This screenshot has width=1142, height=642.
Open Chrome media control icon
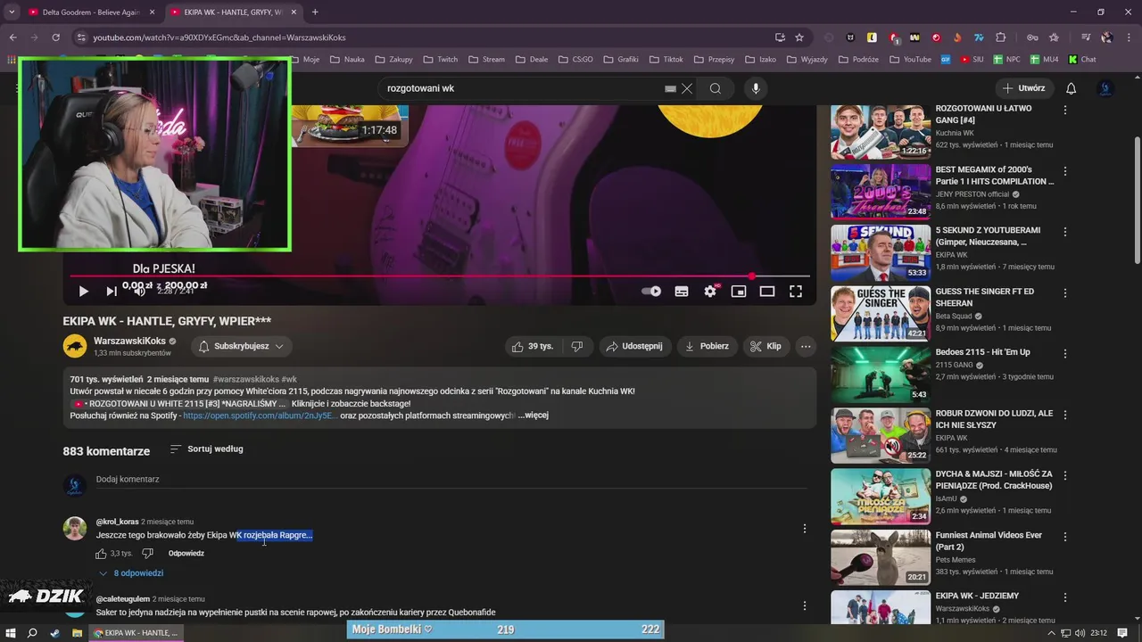[x=1086, y=37]
